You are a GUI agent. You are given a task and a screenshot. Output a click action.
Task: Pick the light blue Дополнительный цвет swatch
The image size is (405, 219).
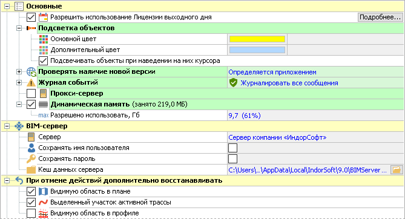[x=257, y=50]
